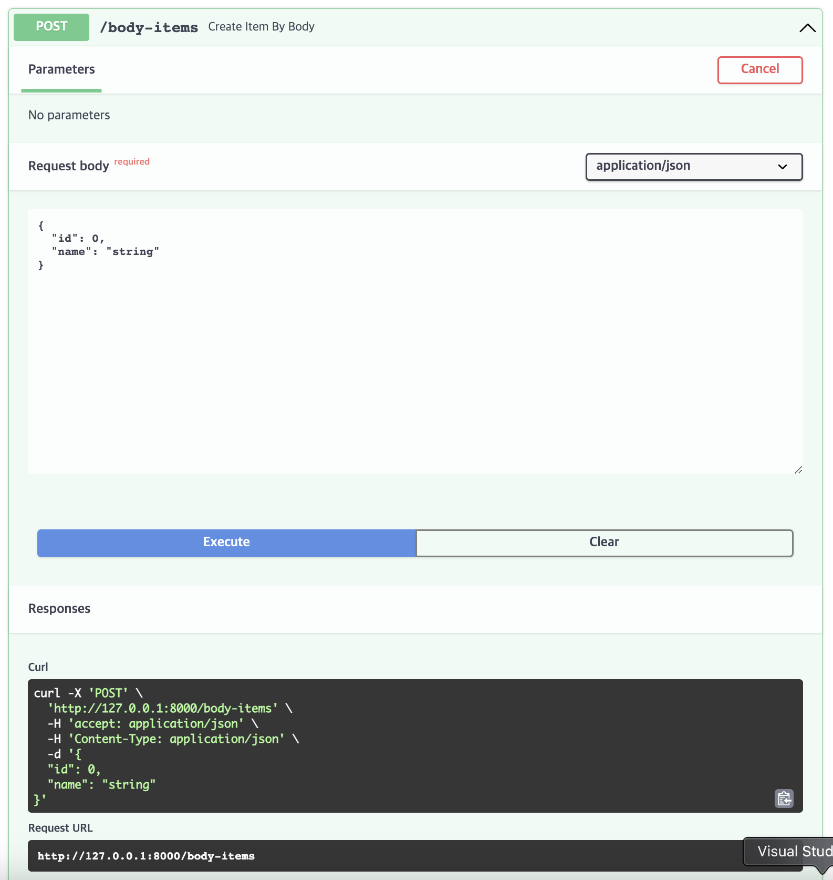This screenshot has height=880, width=833.
Task: Collapse the body-items operation panel
Action: click(x=807, y=28)
